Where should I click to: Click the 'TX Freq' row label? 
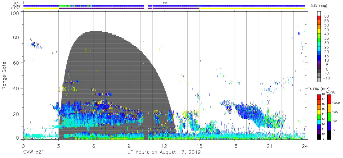click(15, 8)
